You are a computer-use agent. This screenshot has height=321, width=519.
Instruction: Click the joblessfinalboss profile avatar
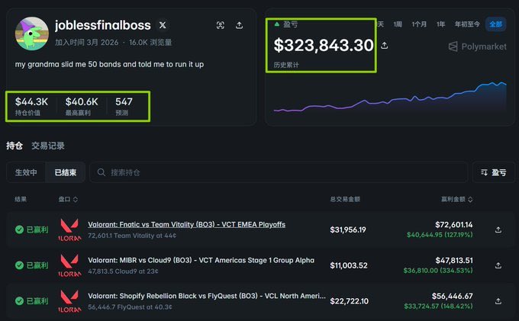point(32,34)
